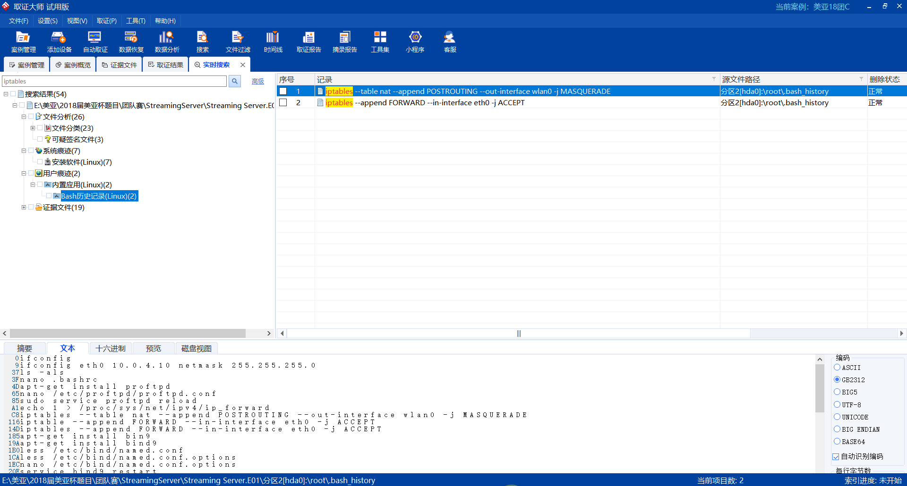This screenshot has width=907, height=486.
Task: Collapse the Streaming Server.E01 evidence node
Action: click(15, 105)
